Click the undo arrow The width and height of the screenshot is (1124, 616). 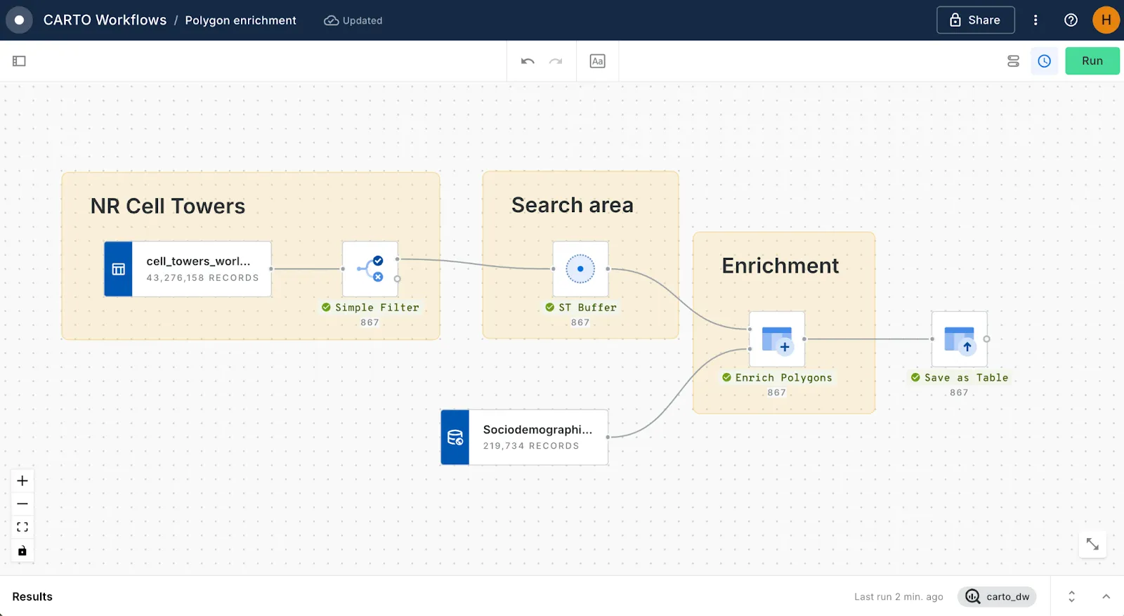click(528, 61)
